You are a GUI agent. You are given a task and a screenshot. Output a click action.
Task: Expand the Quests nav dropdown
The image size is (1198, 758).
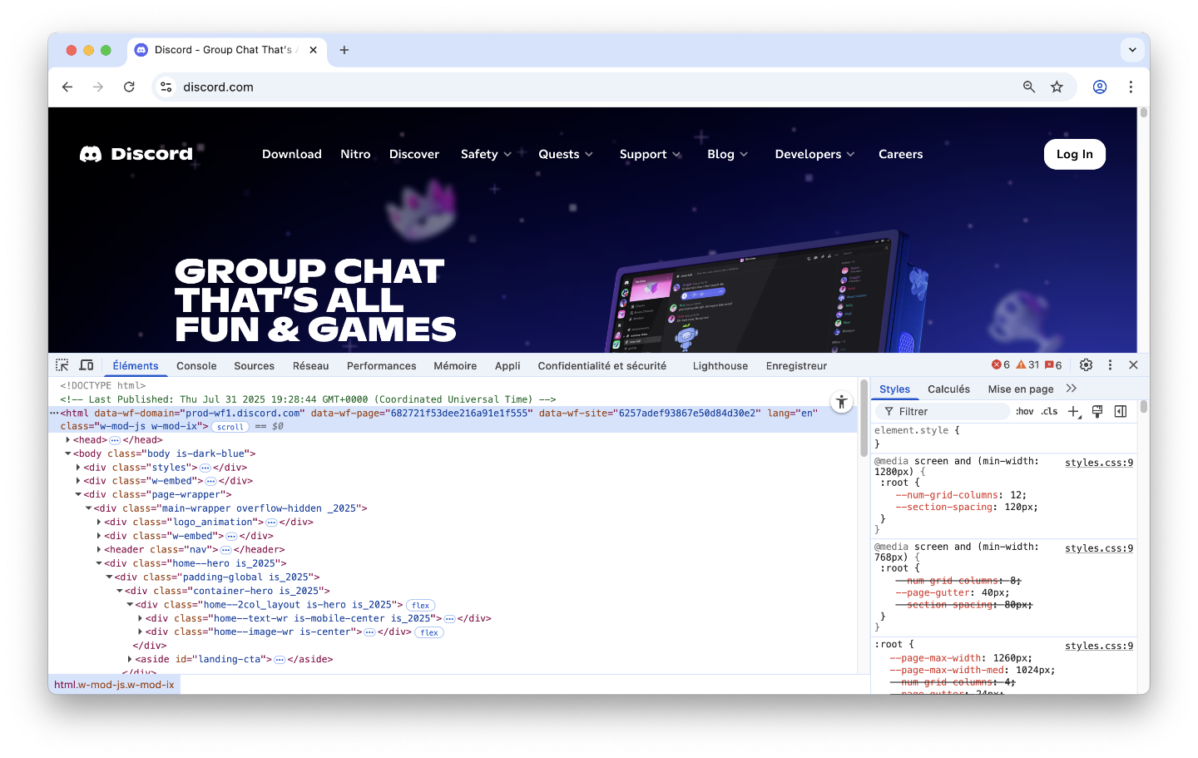(566, 154)
